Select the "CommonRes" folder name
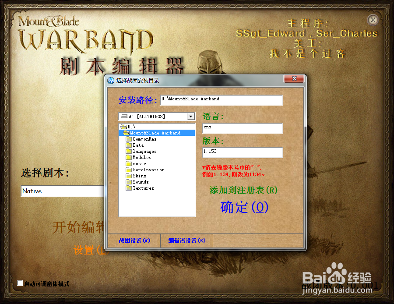394x304 pixels. click(144, 139)
